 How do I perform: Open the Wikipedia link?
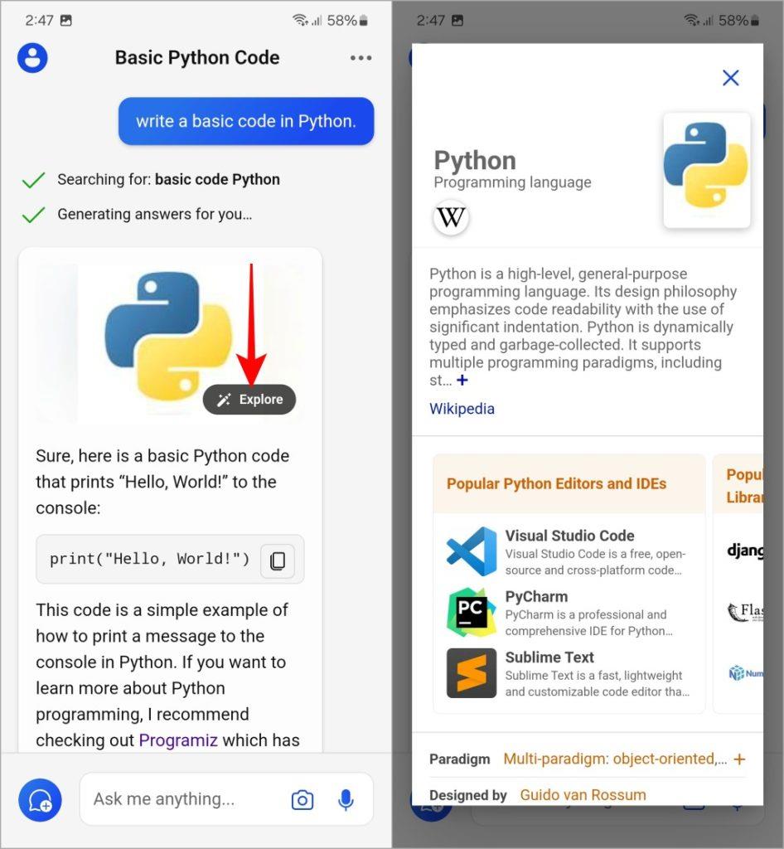[462, 409]
